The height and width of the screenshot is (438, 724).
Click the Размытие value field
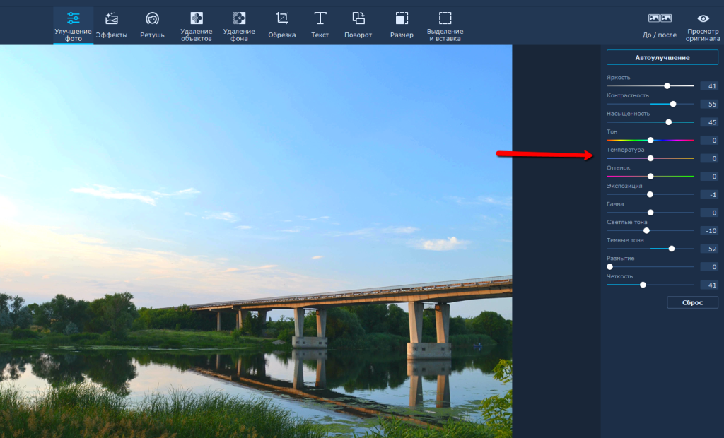[x=709, y=267]
